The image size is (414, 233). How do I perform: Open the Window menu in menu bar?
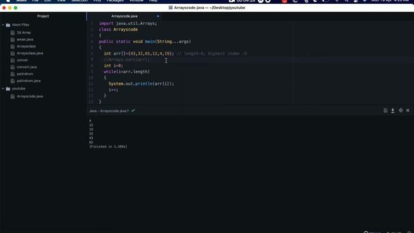pos(136,1)
